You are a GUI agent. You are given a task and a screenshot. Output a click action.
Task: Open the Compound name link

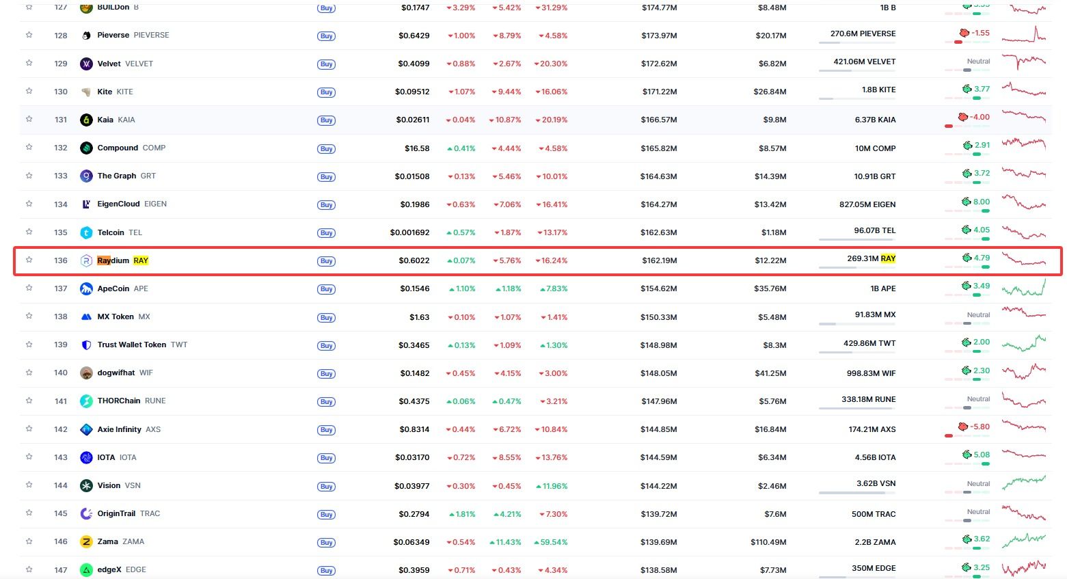coord(118,148)
